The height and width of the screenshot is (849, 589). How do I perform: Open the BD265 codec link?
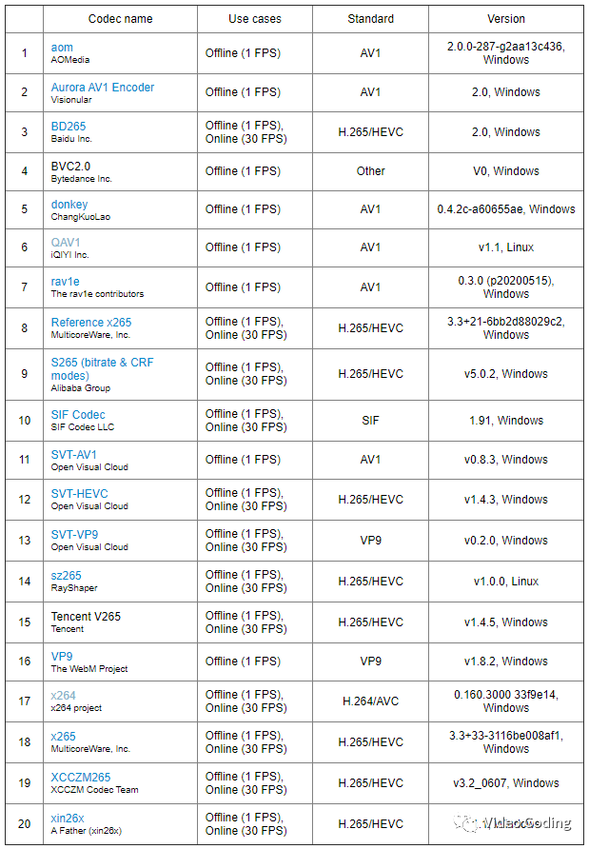click(x=69, y=127)
